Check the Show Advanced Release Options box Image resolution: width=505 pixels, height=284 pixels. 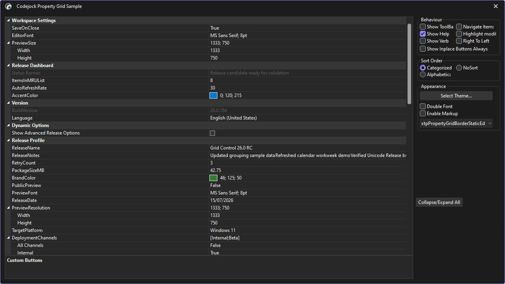click(x=212, y=133)
